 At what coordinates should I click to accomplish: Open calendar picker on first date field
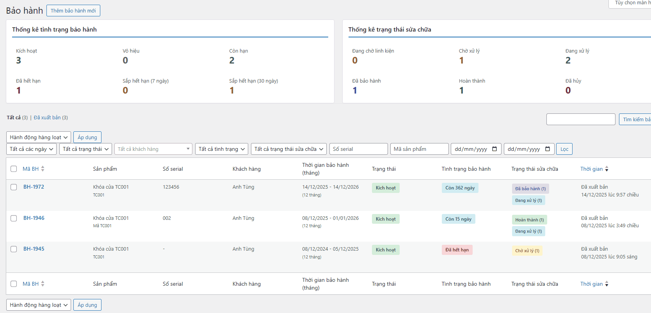point(494,149)
